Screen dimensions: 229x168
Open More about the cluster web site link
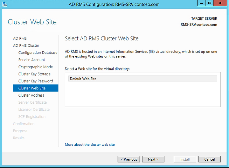tap(90, 144)
